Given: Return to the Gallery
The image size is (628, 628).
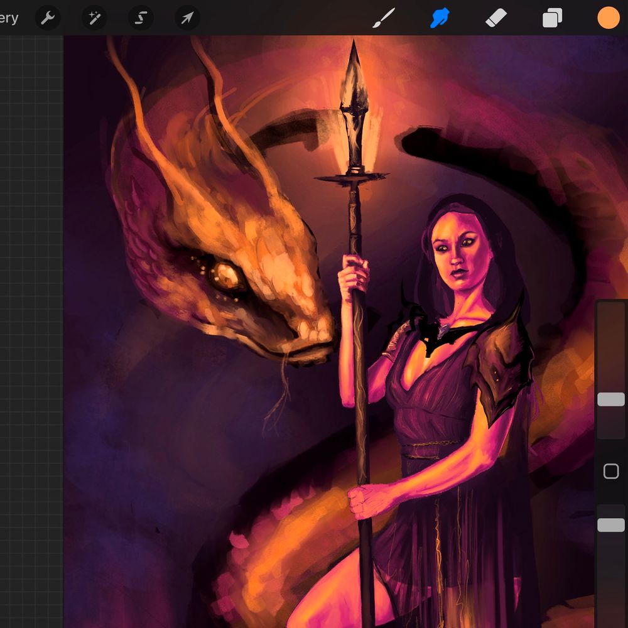Looking at the screenshot, I should pos(9,18).
